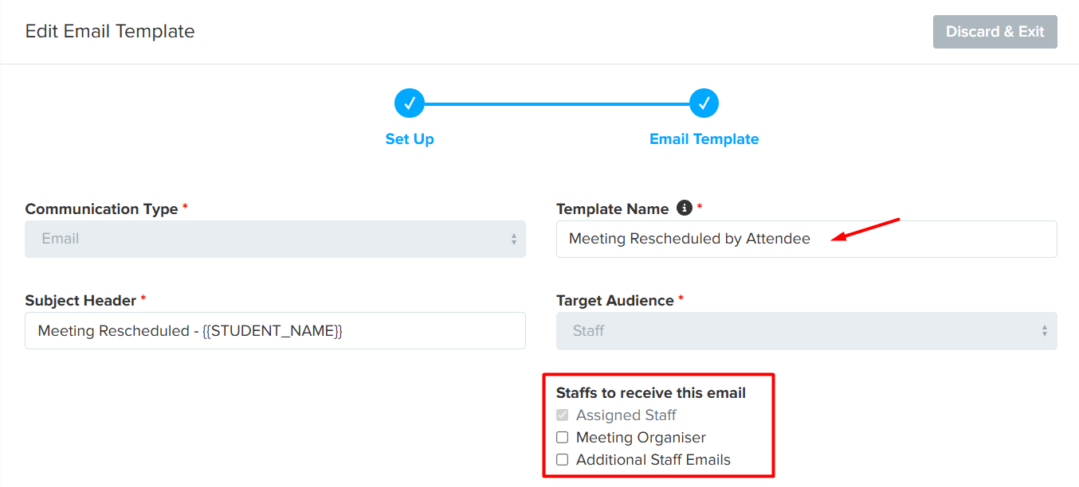Select the Email Template step label
1079x487 pixels.
pos(704,139)
